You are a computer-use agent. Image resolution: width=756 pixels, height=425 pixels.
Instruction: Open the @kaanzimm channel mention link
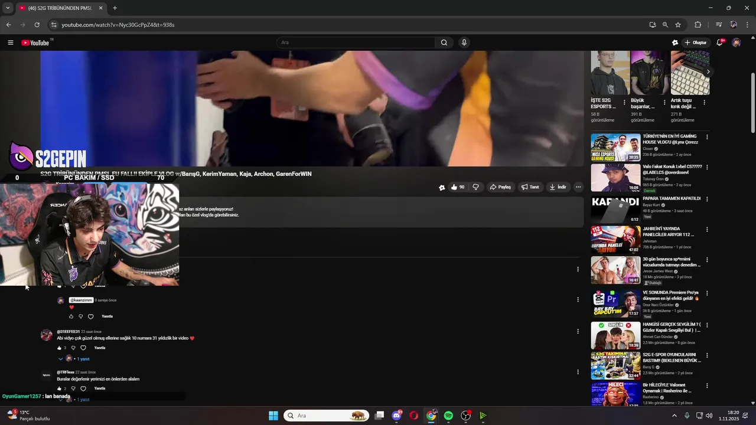point(81,300)
